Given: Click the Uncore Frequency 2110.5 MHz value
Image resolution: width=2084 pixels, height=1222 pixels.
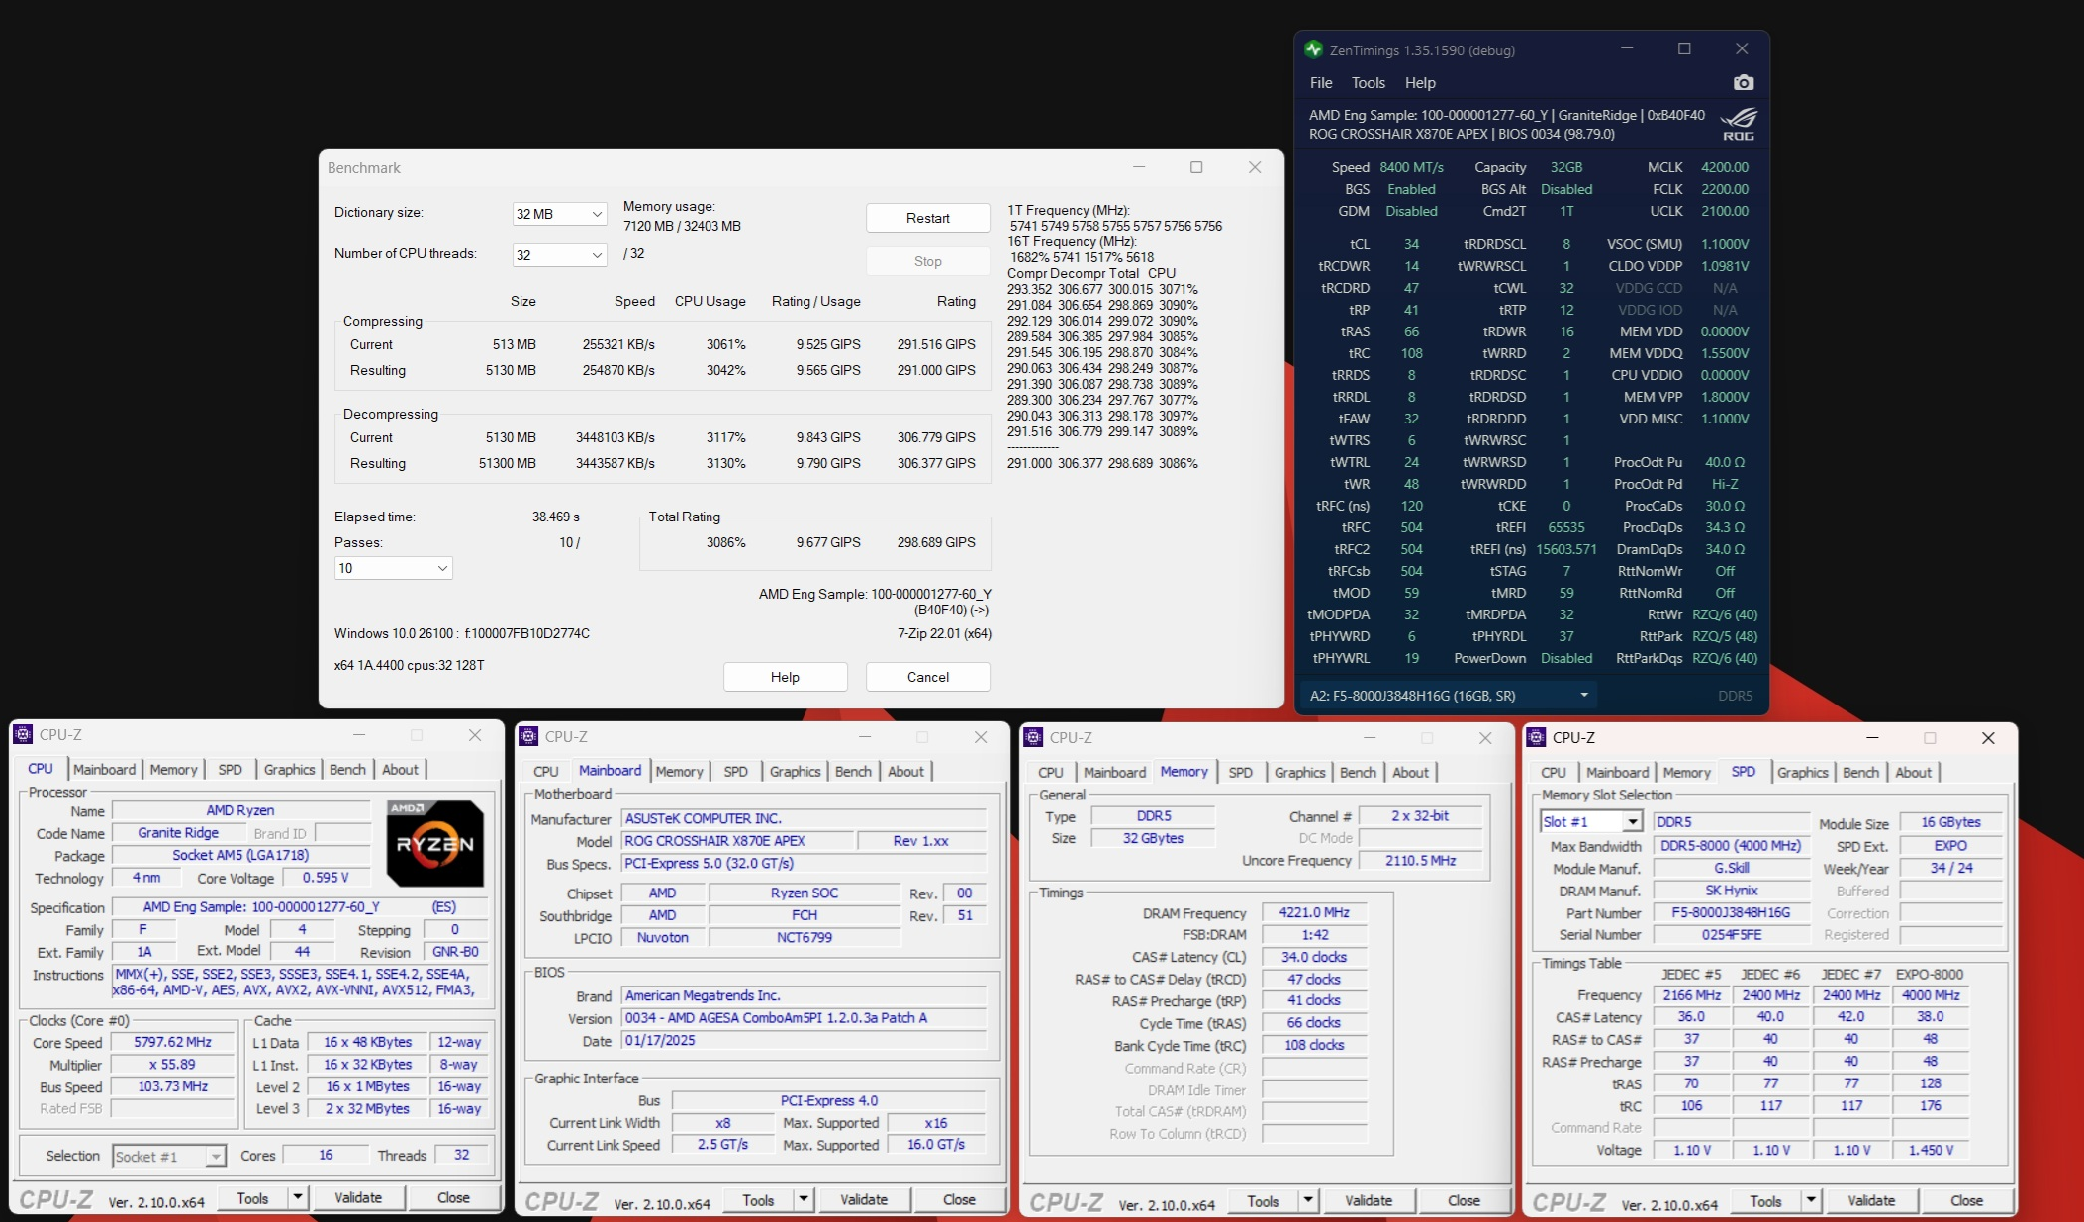Looking at the screenshot, I should pyautogui.click(x=1421, y=861).
